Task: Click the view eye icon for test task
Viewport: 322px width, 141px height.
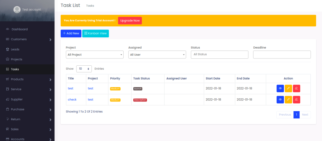Action: point(280,89)
